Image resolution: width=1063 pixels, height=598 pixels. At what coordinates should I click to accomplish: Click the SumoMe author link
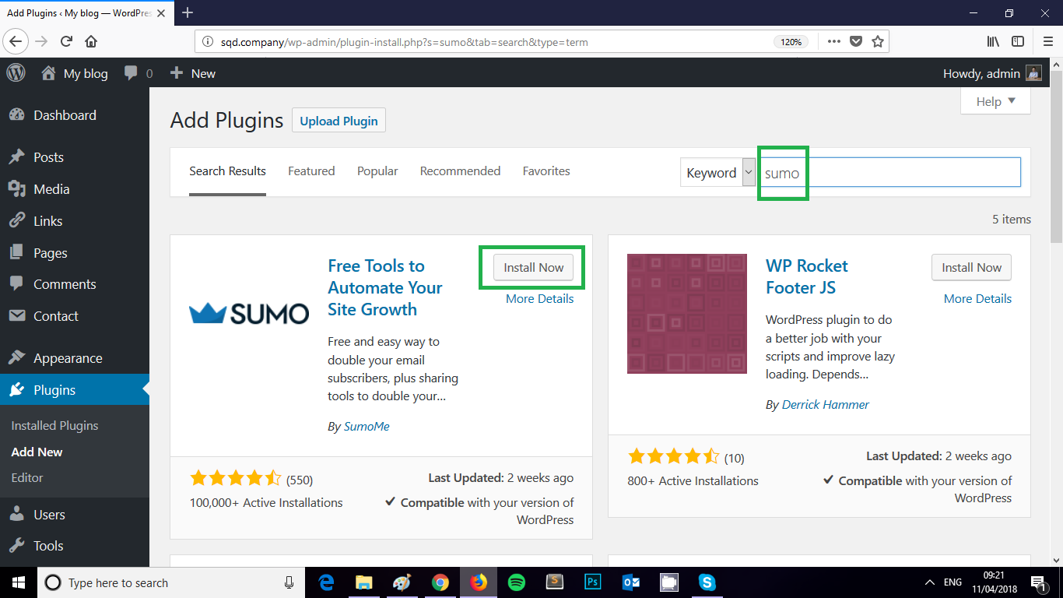[367, 426]
